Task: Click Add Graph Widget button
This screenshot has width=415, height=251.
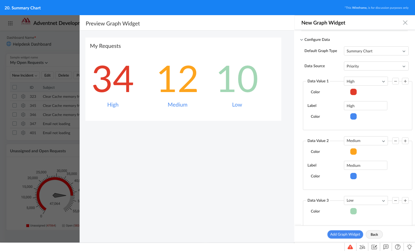Action: pyautogui.click(x=345, y=234)
